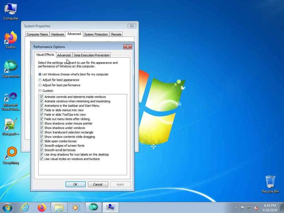The image size is (284, 213).
Task: Open the Computer desktop icon
Action: 11,12
